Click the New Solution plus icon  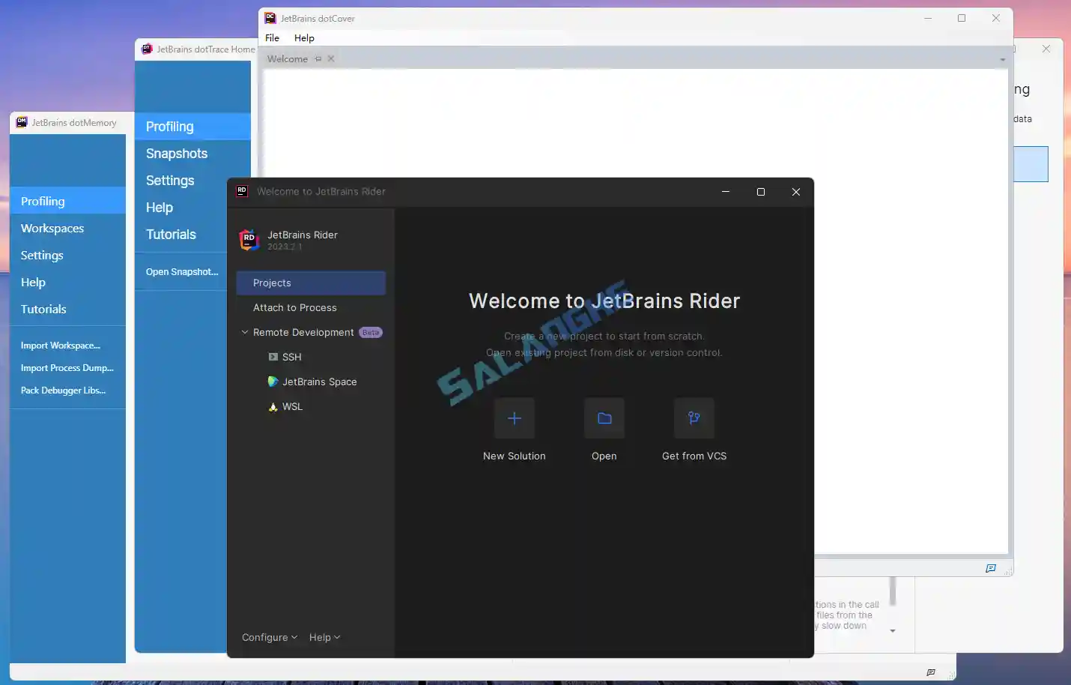tap(515, 418)
